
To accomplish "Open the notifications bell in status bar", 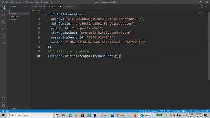I will click(x=207, y=111).
